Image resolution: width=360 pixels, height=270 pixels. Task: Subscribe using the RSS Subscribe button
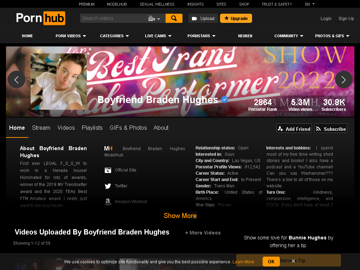pos(331,128)
